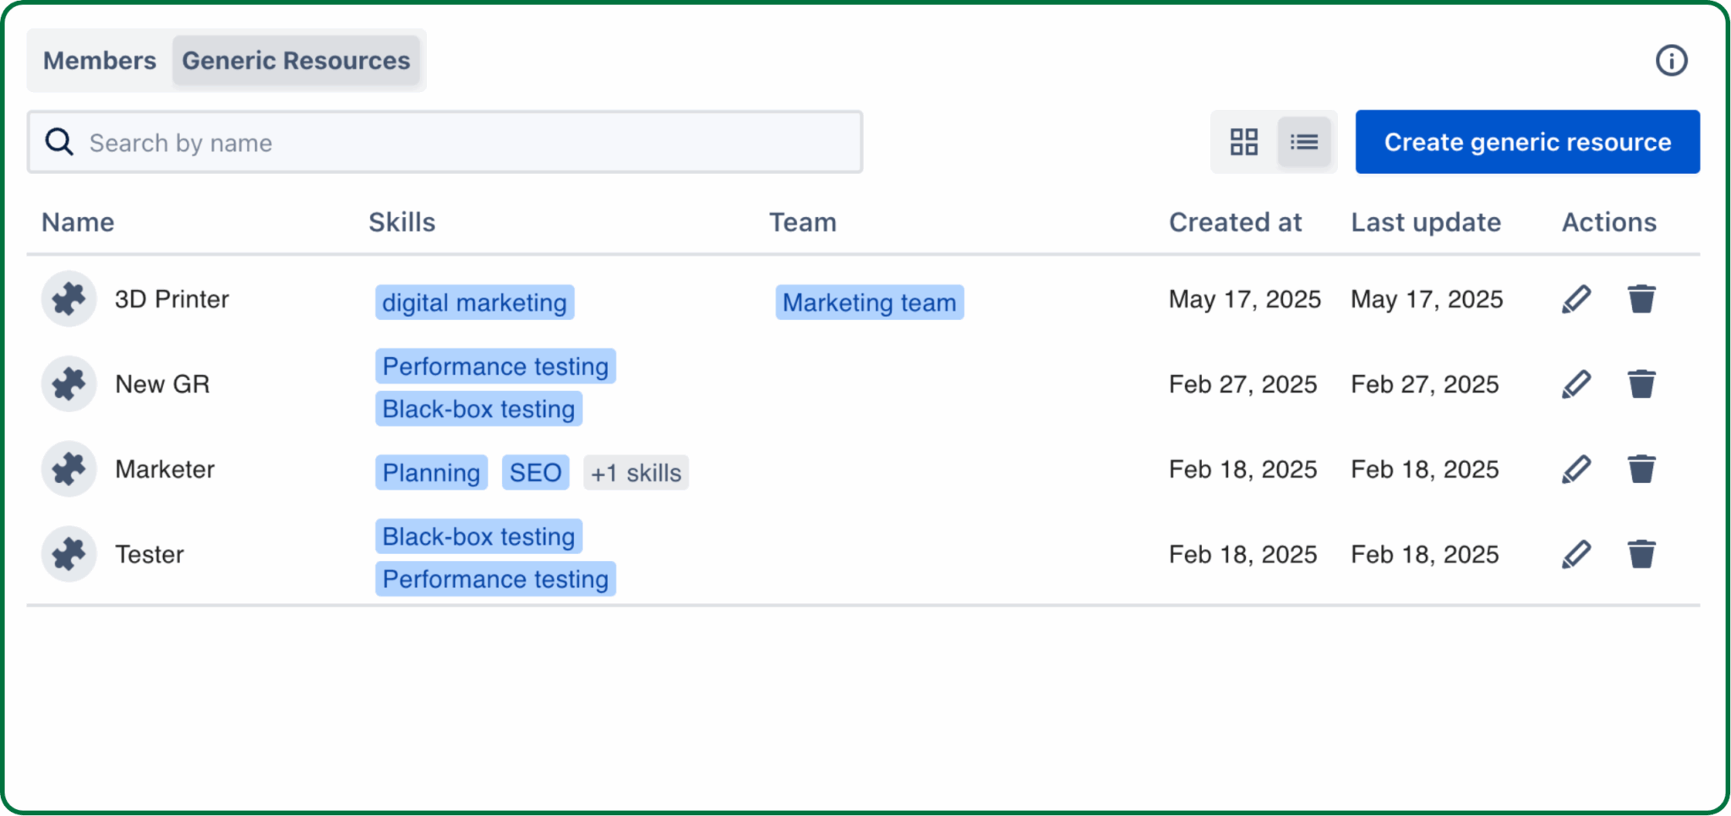Image resolution: width=1731 pixels, height=816 pixels.
Task: Click the trash icon for New GR
Action: [1641, 384]
